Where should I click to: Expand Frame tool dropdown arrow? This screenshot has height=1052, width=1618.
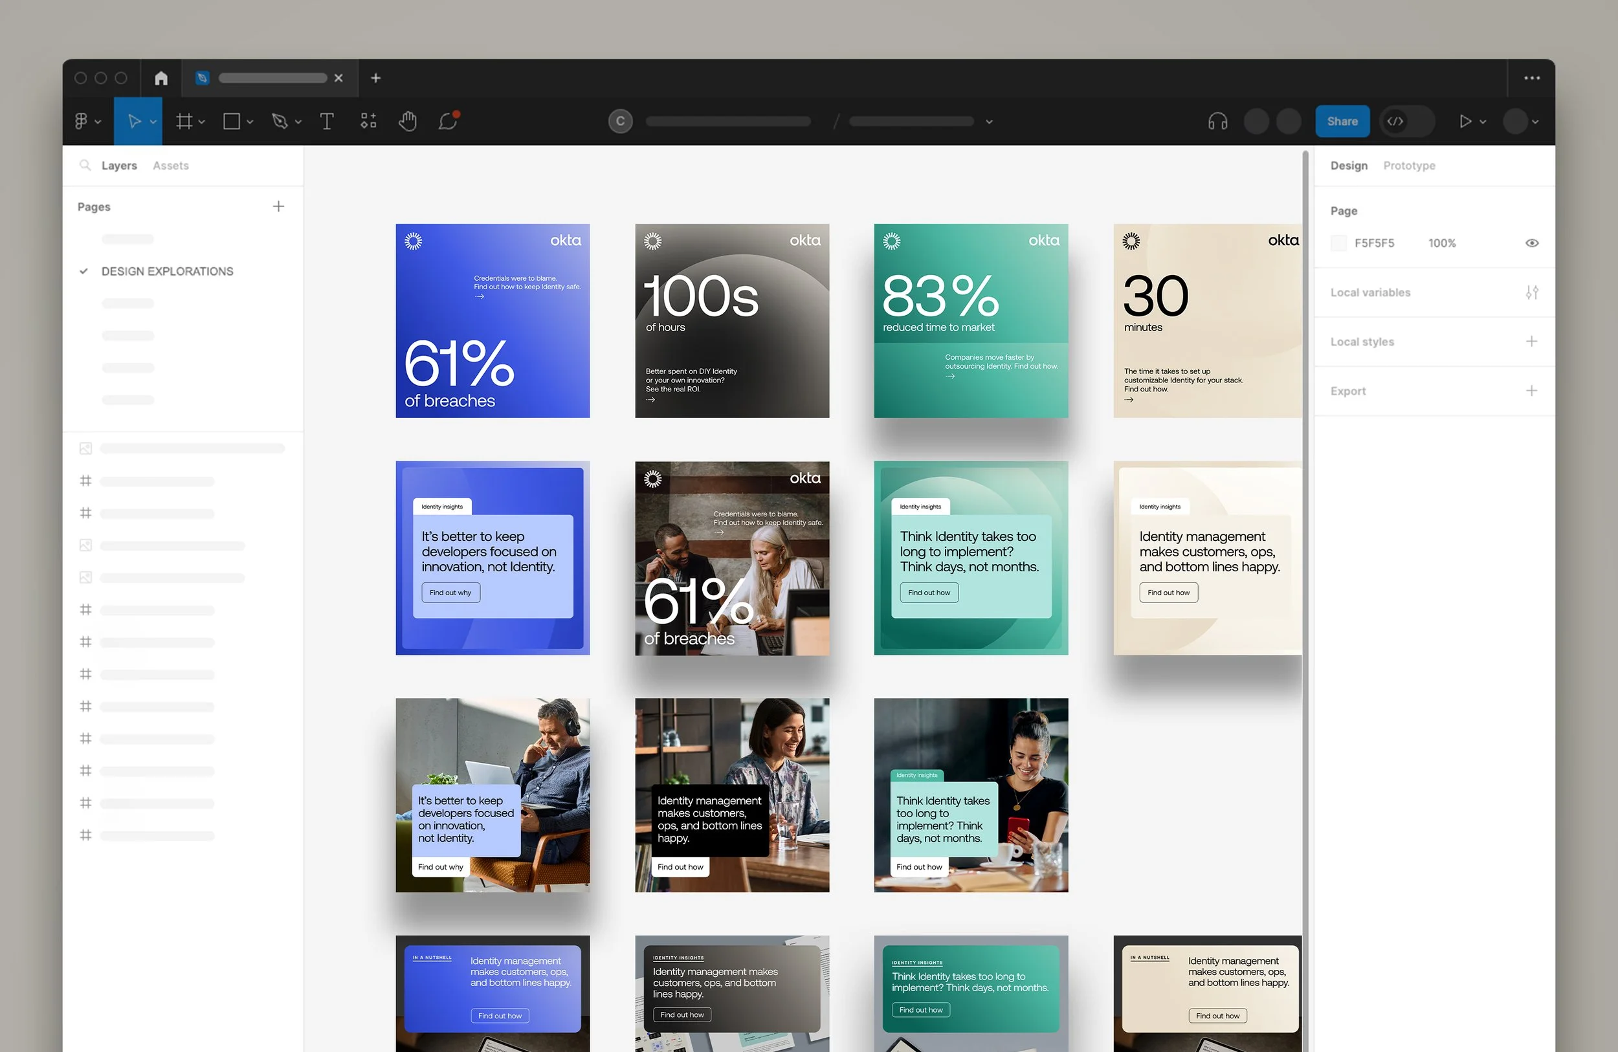click(202, 122)
